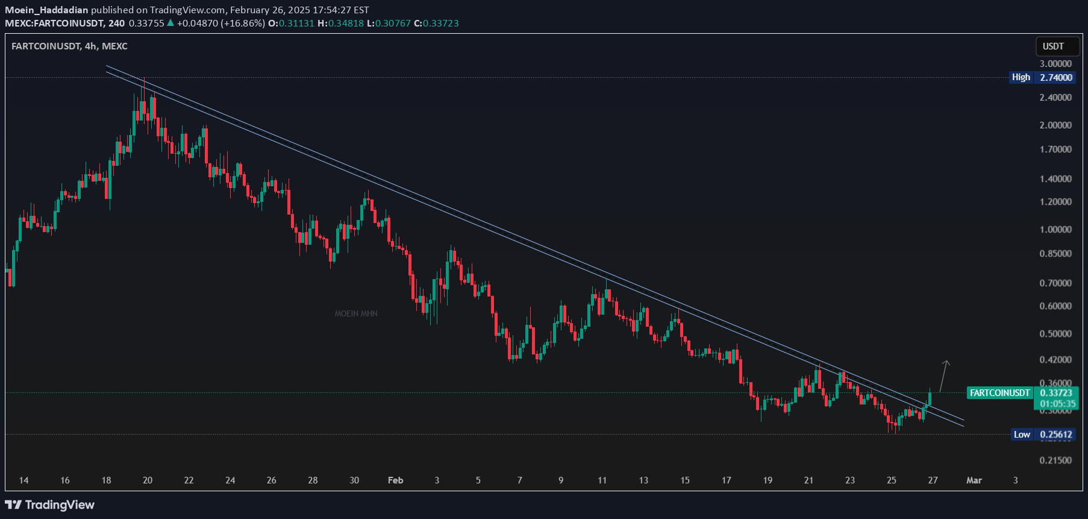Click the close value 0.33723 in header
1088x519 pixels.
pyautogui.click(x=441, y=23)
